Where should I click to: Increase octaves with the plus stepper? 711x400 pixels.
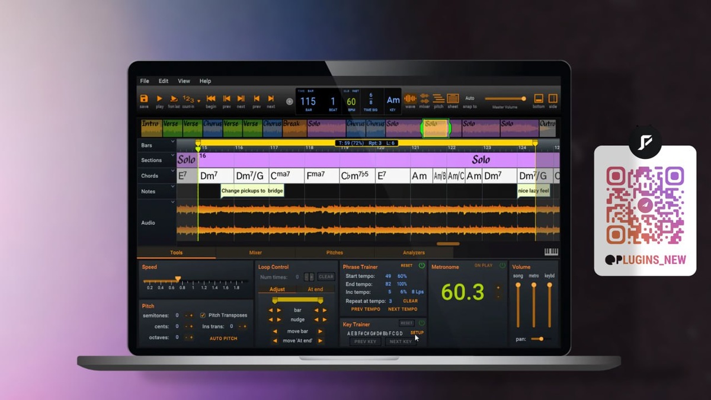click(191, 337)
